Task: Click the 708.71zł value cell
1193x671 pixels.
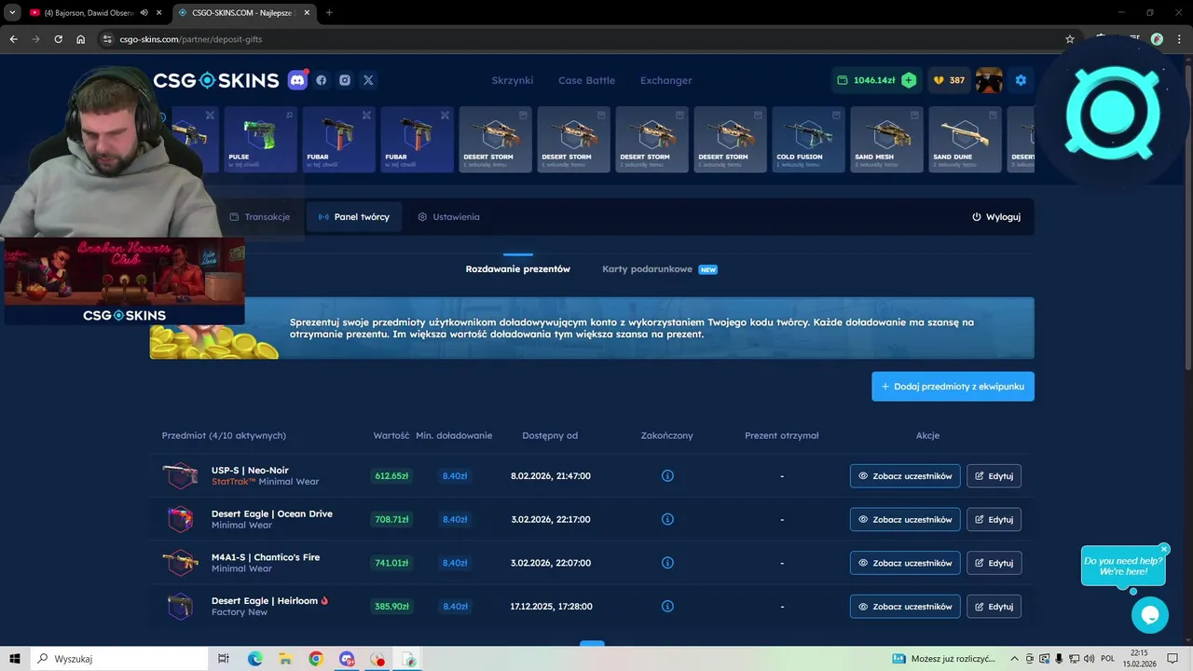Action: [391, 519]
